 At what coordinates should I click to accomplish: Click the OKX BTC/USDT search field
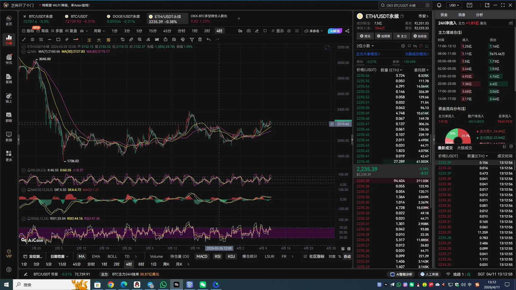(x=403, y=5)
